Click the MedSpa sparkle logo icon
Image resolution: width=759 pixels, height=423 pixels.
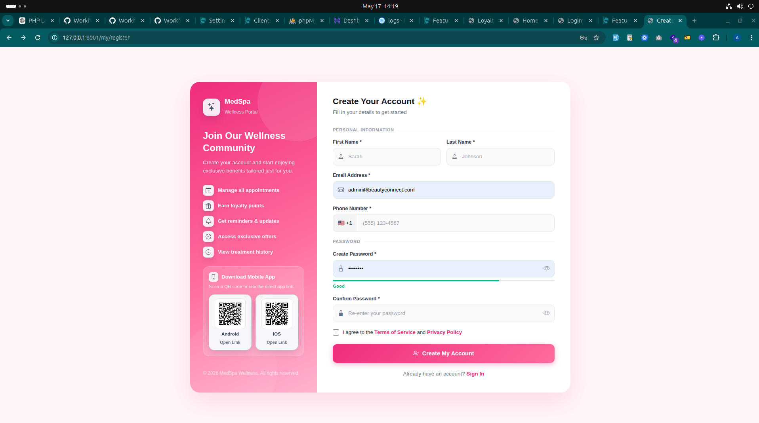coord(212,107)
